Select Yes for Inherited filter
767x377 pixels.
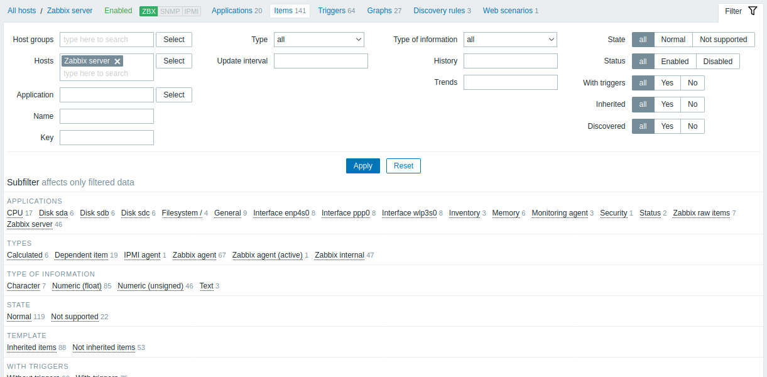click(667, 104)
